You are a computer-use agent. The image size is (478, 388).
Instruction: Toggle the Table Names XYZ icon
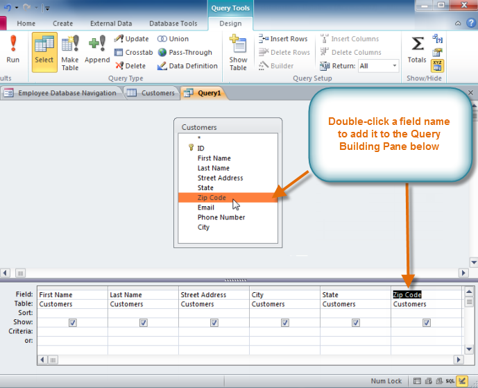[437, 65]
